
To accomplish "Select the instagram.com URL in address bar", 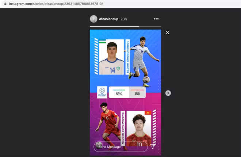I will tap(55, 4).
